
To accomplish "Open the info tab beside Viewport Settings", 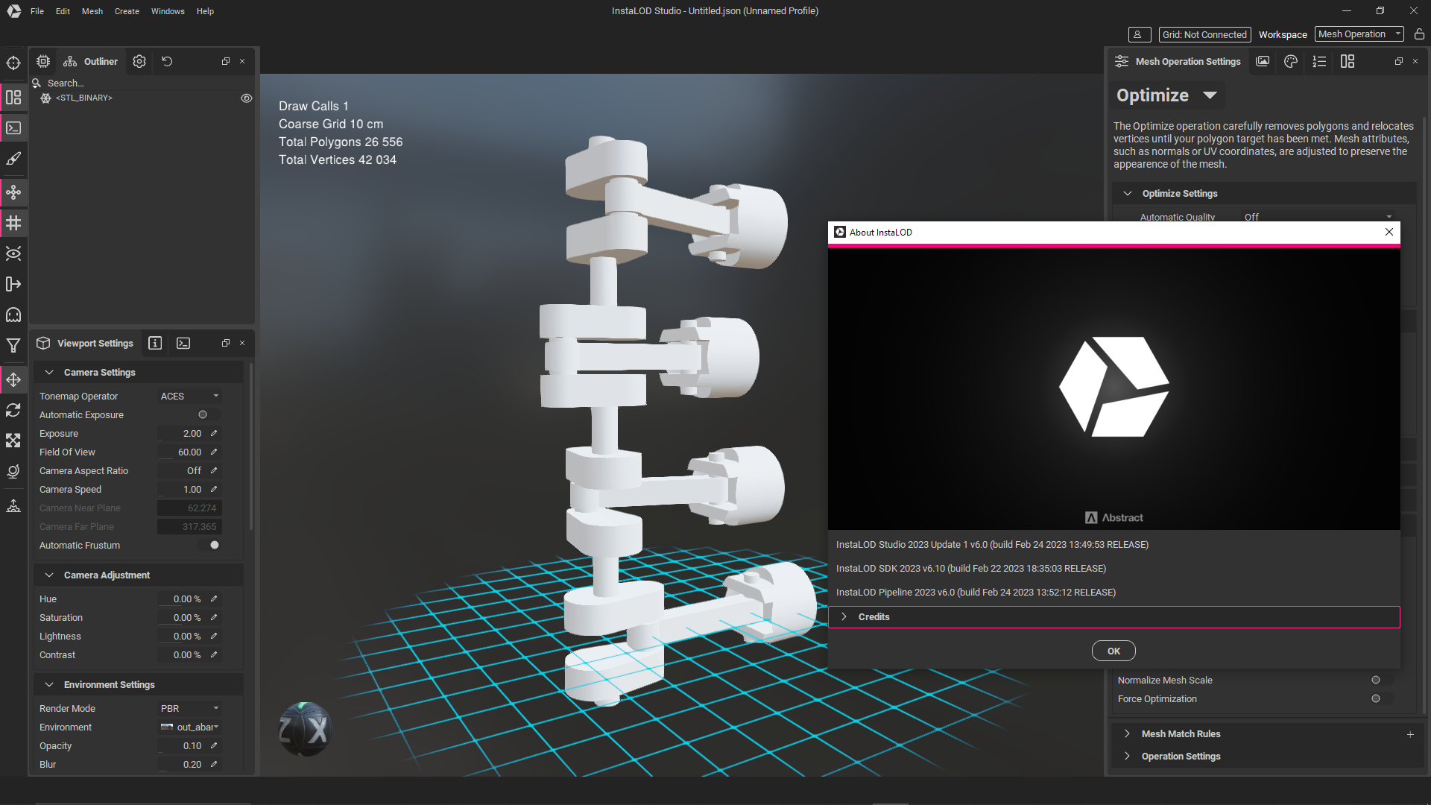I will tap(155, 343).
